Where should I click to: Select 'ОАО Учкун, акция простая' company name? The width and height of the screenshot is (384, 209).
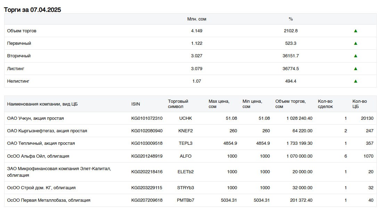(35, 118)
